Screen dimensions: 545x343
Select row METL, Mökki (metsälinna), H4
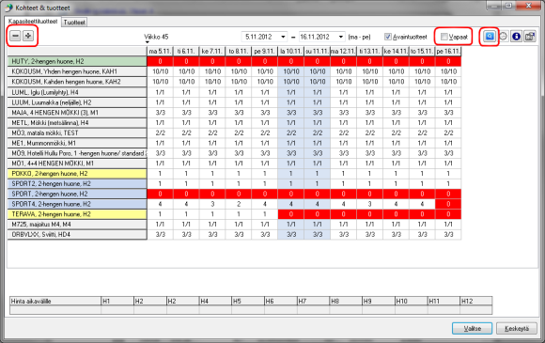pyautogui.click(x=77, y=122)
